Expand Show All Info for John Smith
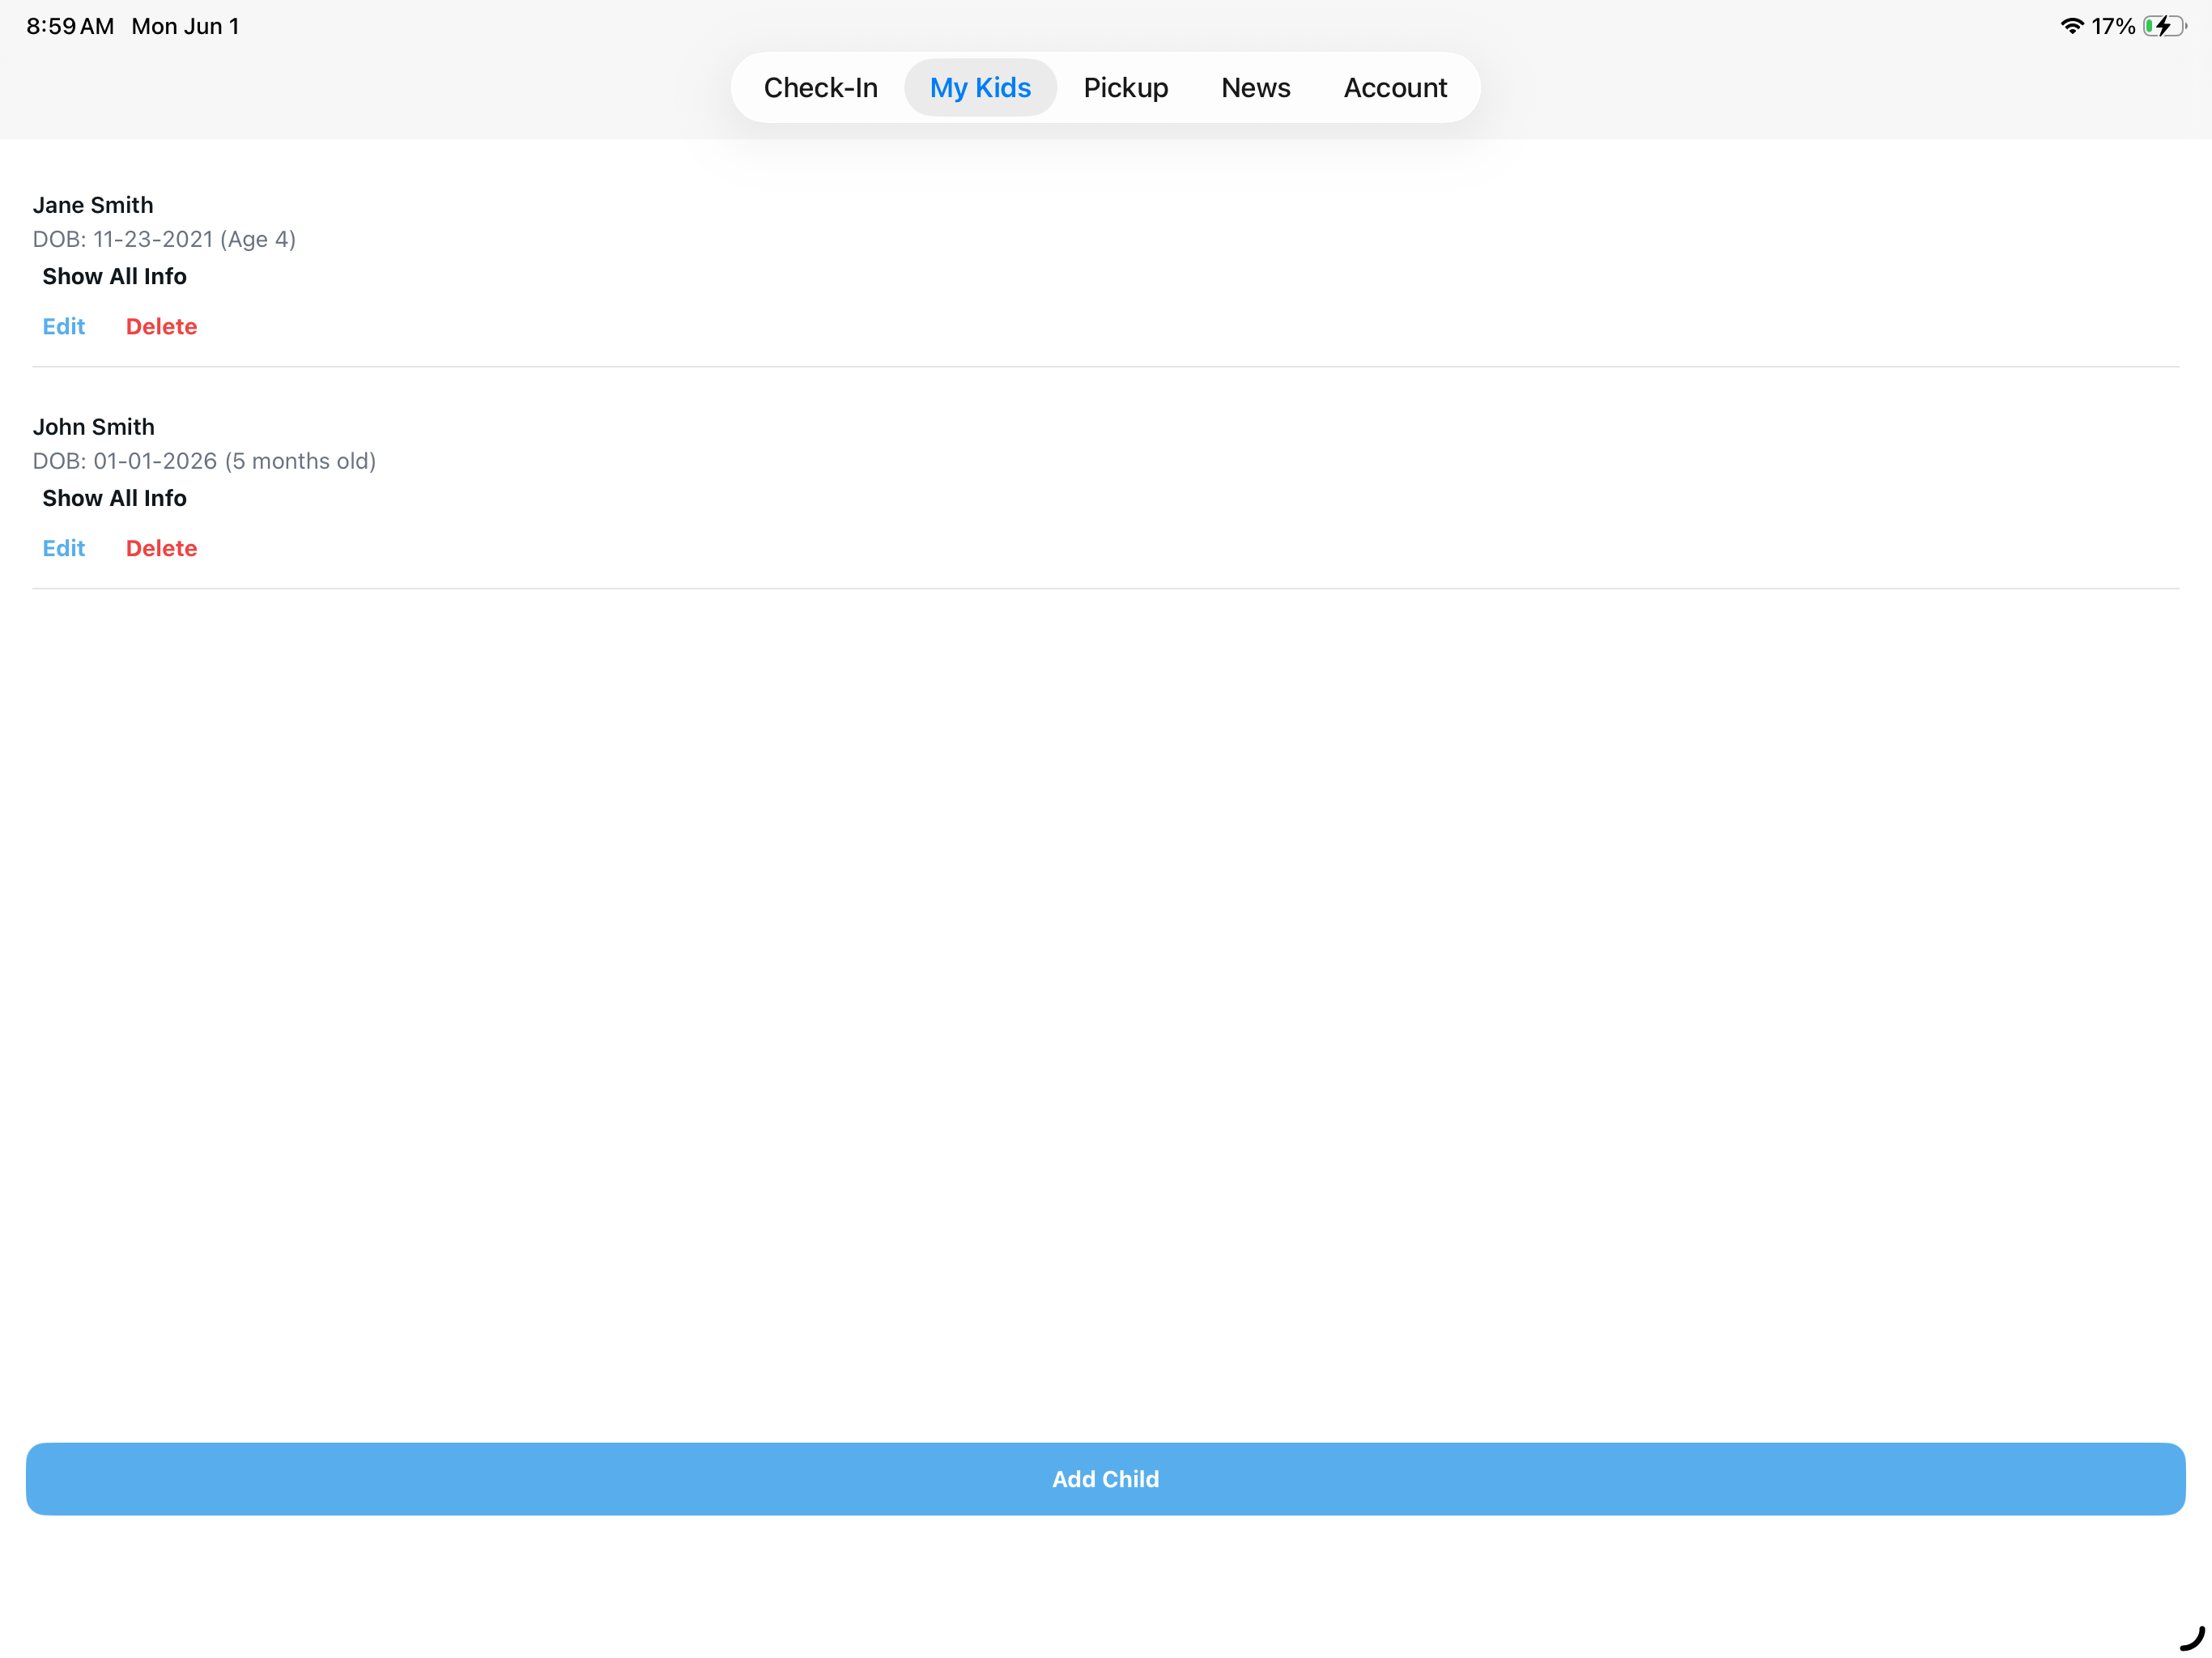The height and width of the screenshot is (1658, 2212). click(x=114, y=498)
